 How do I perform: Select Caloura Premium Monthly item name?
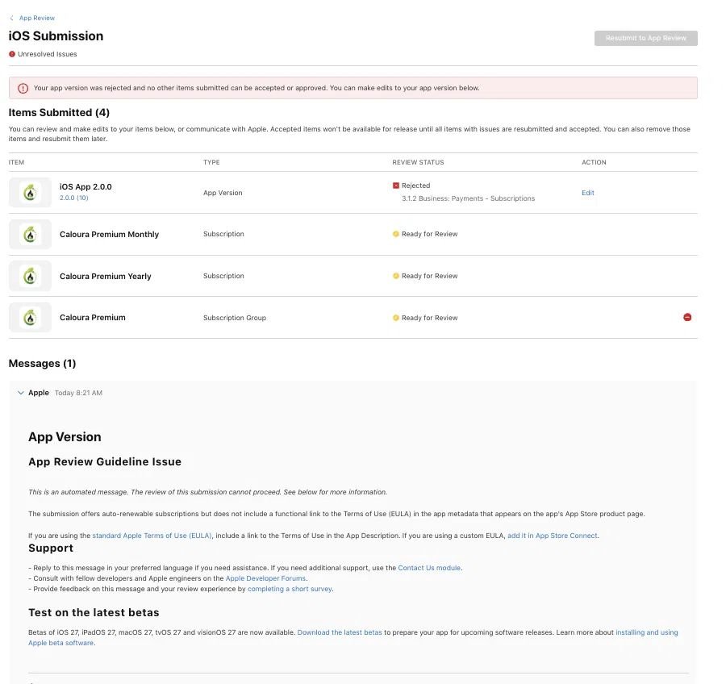coord(109,235)
